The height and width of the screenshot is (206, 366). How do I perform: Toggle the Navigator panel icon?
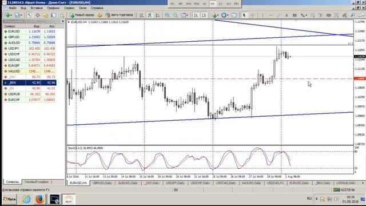tap(46, 15)
